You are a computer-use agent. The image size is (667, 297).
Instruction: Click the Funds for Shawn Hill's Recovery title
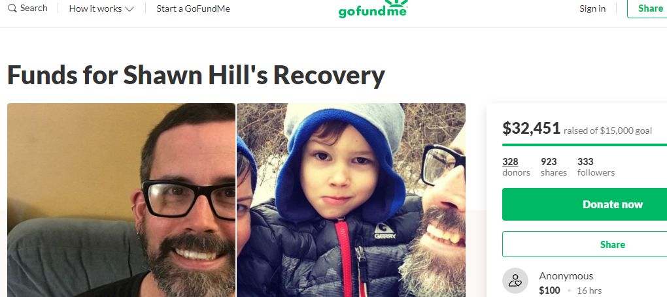click(196, 75)
